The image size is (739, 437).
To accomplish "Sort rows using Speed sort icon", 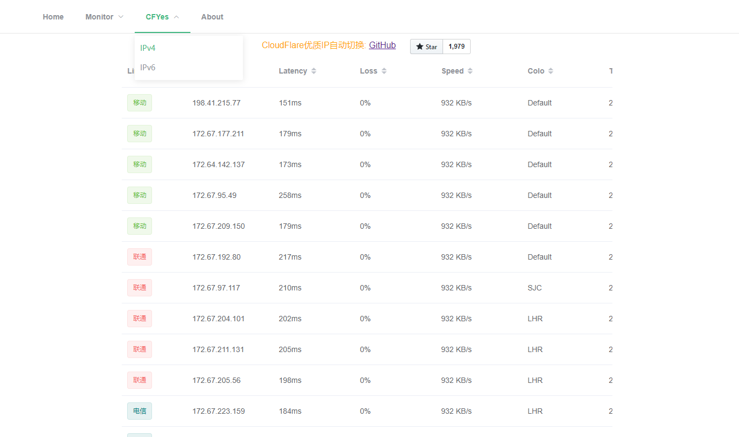I will pyautogui.click(x=470, y=71).
